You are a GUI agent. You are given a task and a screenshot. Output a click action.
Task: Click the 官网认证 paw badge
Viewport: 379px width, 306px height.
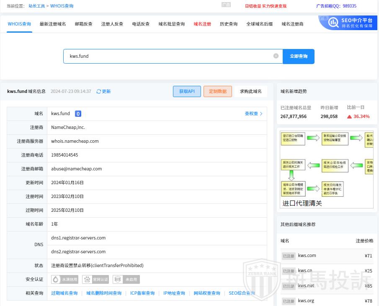tap(96, 279)
